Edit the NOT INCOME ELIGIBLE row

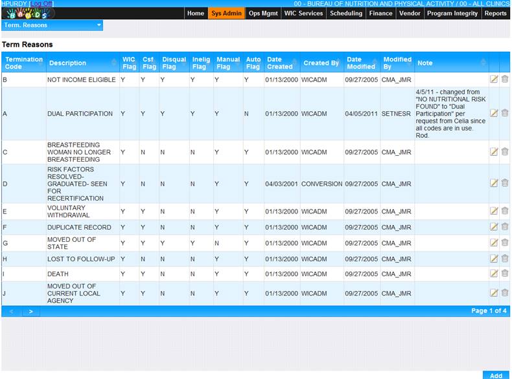494,79
